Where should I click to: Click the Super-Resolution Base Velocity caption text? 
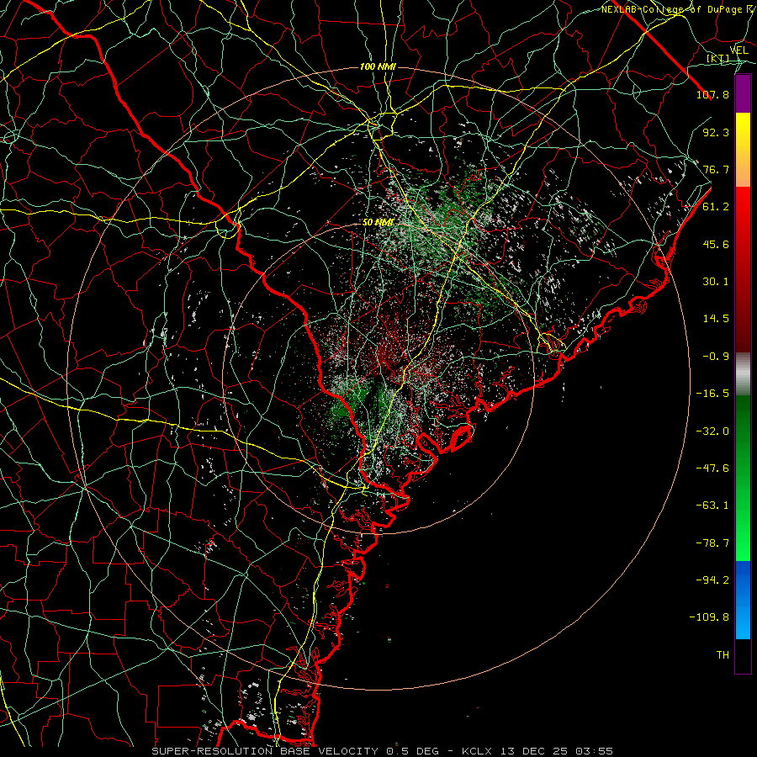point(383,751)
